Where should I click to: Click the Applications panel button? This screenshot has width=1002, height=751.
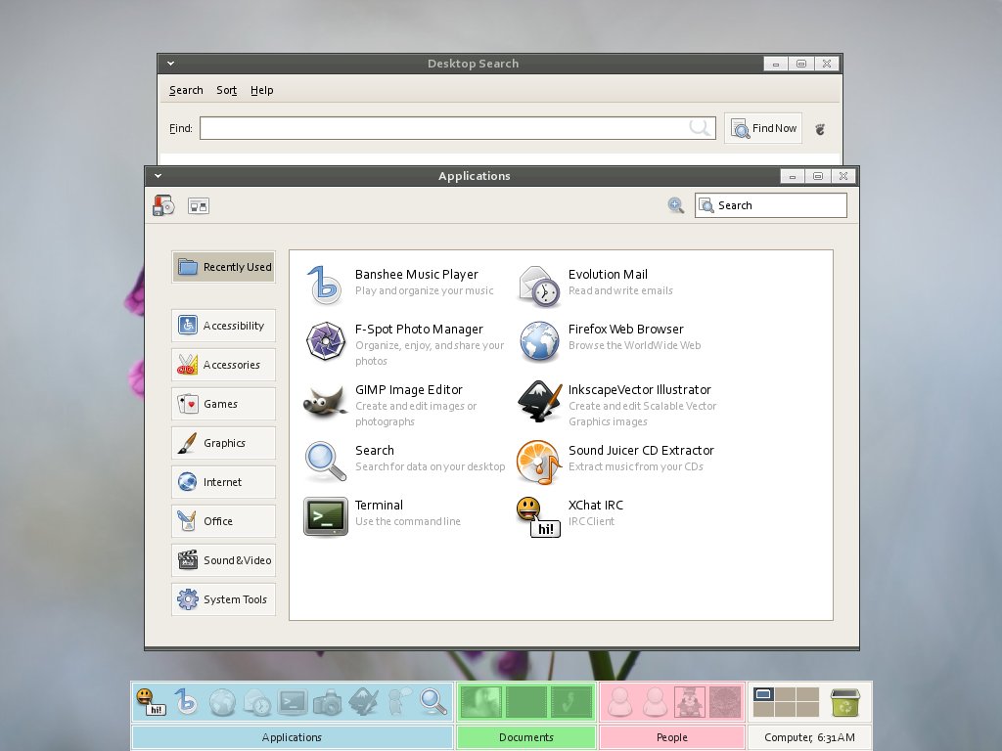(292, 737)
